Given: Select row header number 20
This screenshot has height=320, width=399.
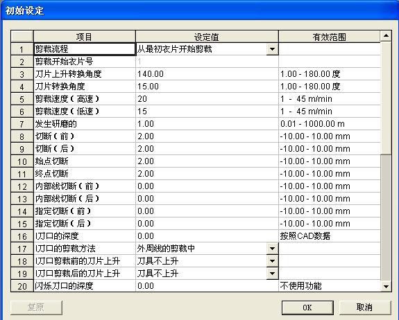Looking at the screenshot, I should click(x=22, y=285).
